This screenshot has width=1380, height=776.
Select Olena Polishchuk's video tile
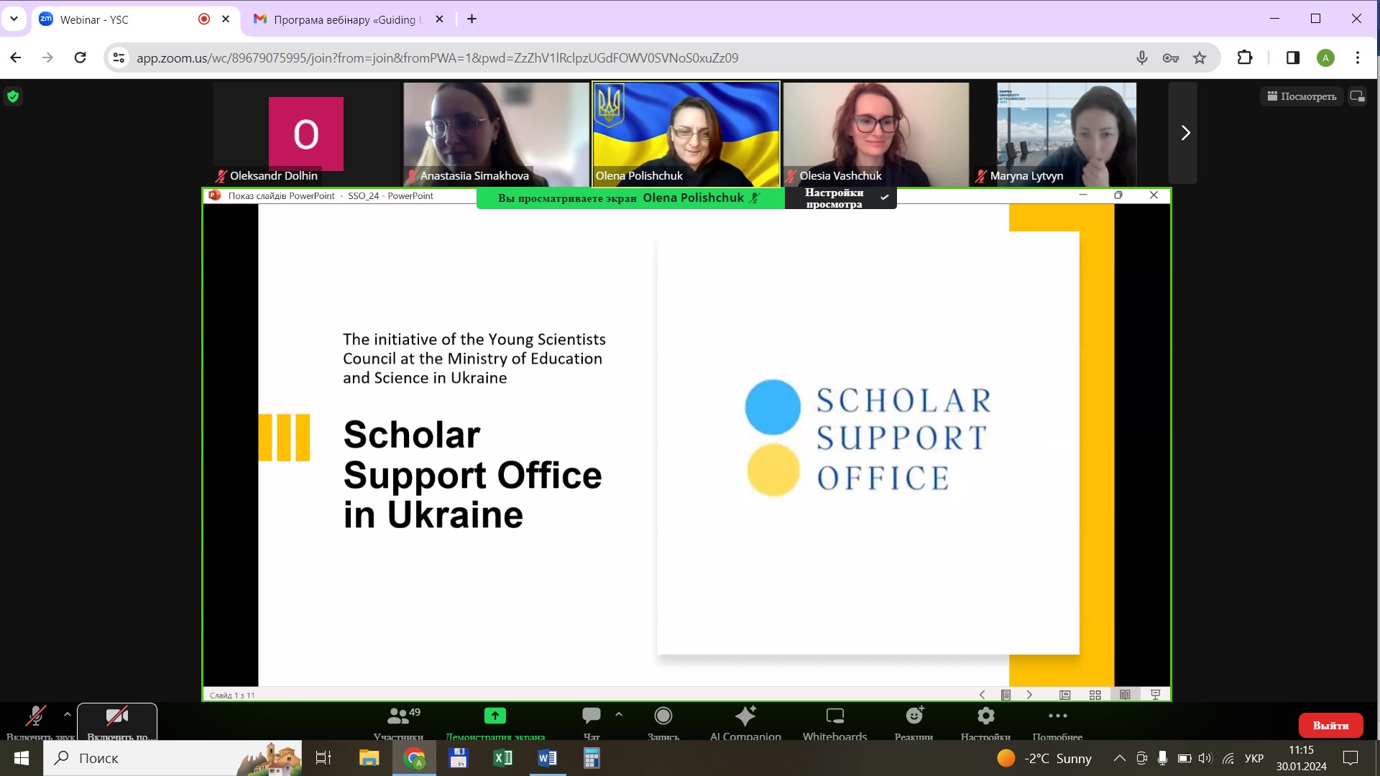[686, 133]
